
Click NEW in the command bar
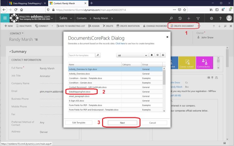click(x=9, y=26)
